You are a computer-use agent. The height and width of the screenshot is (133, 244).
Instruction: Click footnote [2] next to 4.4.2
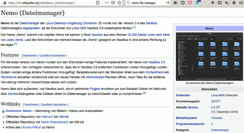point(219,107)
